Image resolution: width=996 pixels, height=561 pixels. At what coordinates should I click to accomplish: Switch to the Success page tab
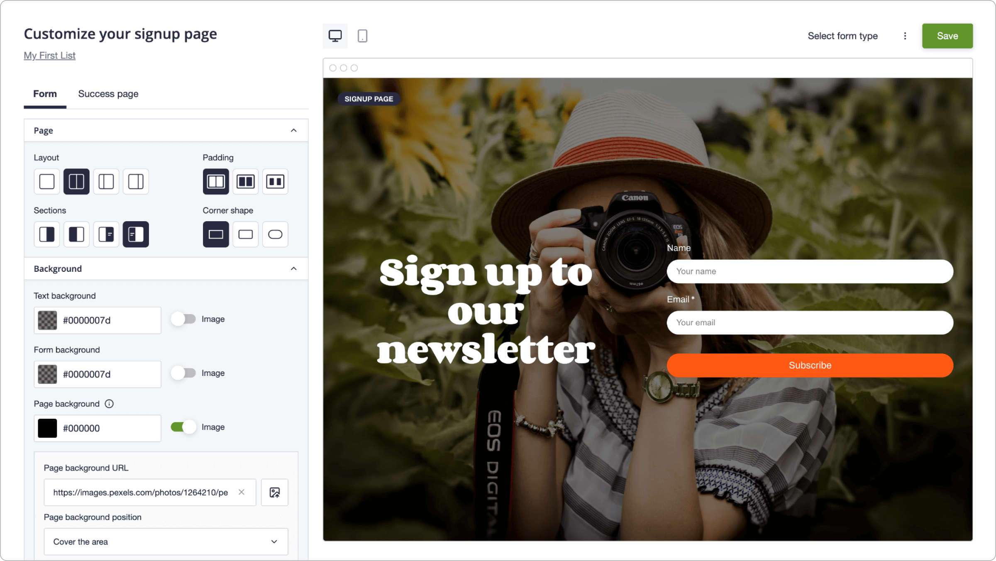click(x=108, y=94)
